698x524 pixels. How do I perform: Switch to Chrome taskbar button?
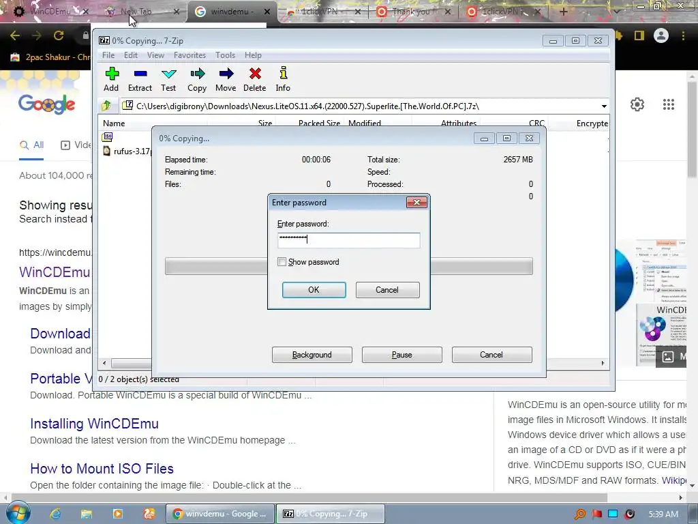pos(219,514)
